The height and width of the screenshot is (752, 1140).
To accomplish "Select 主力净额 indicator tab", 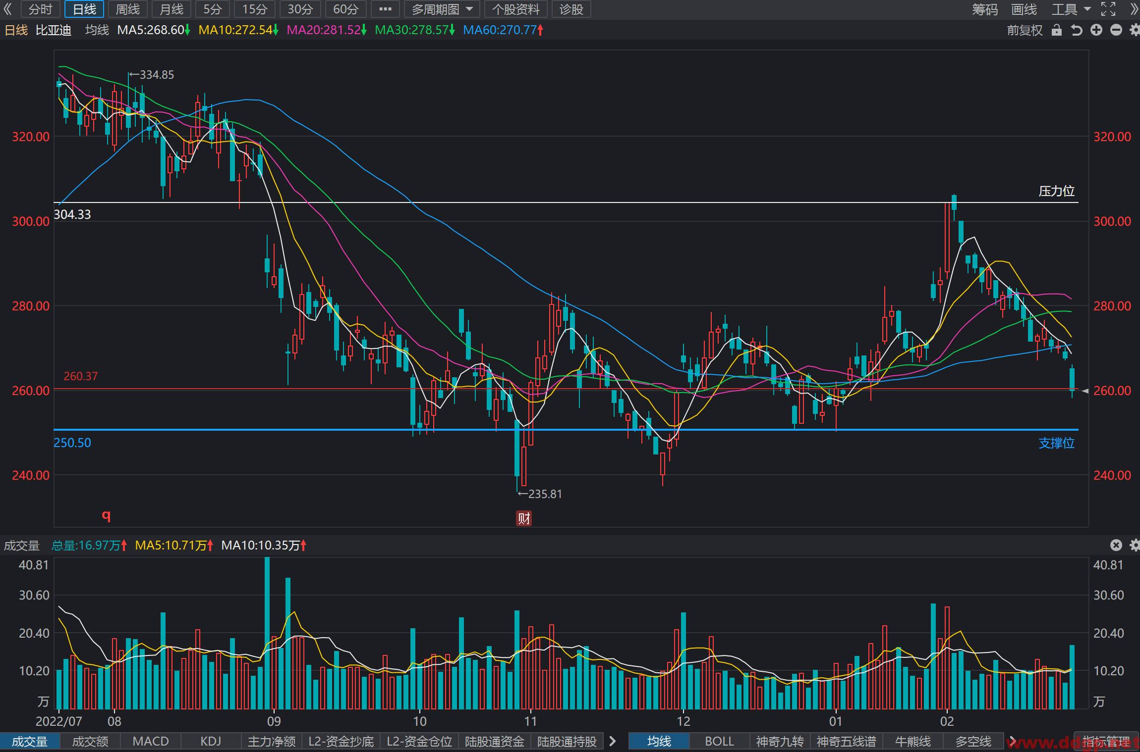I will pos(272,741).
